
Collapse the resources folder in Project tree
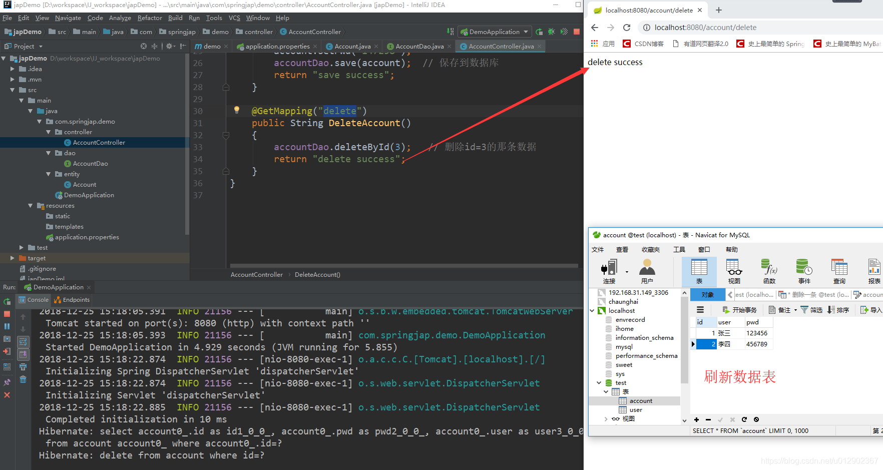pos(31,206)
